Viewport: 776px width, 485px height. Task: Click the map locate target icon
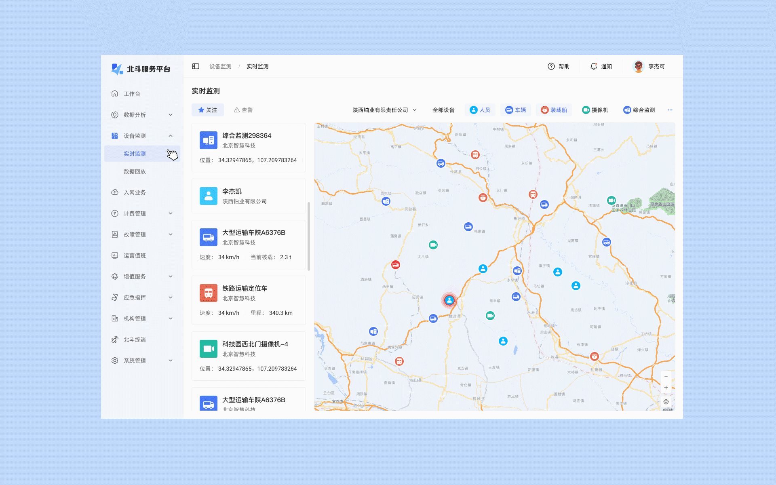tap(666, 402)
